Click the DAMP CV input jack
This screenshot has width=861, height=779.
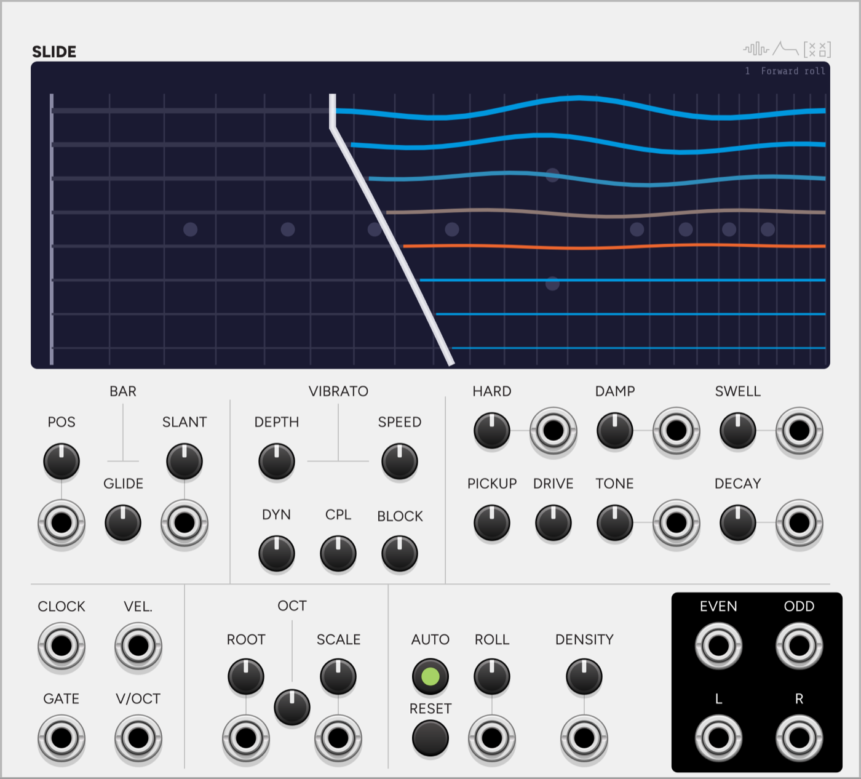tap(676, 431)
